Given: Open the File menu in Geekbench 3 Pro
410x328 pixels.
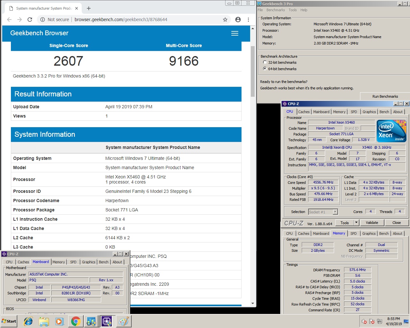Looking at the screenshot, I should pos(260,10).
